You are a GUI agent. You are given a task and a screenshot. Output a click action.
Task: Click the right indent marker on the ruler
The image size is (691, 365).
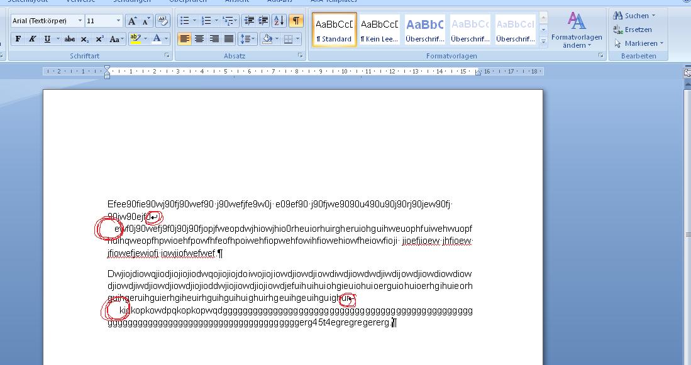pyautogui.click(x=478, y=73)
